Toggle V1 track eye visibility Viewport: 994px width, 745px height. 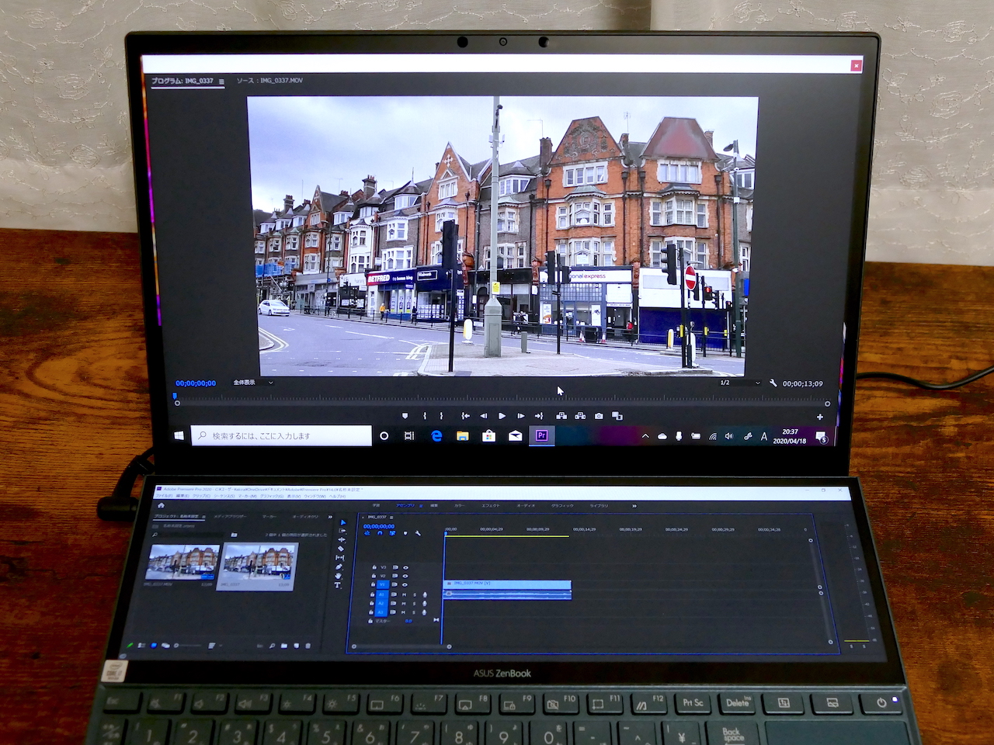[x=405, y=585]
